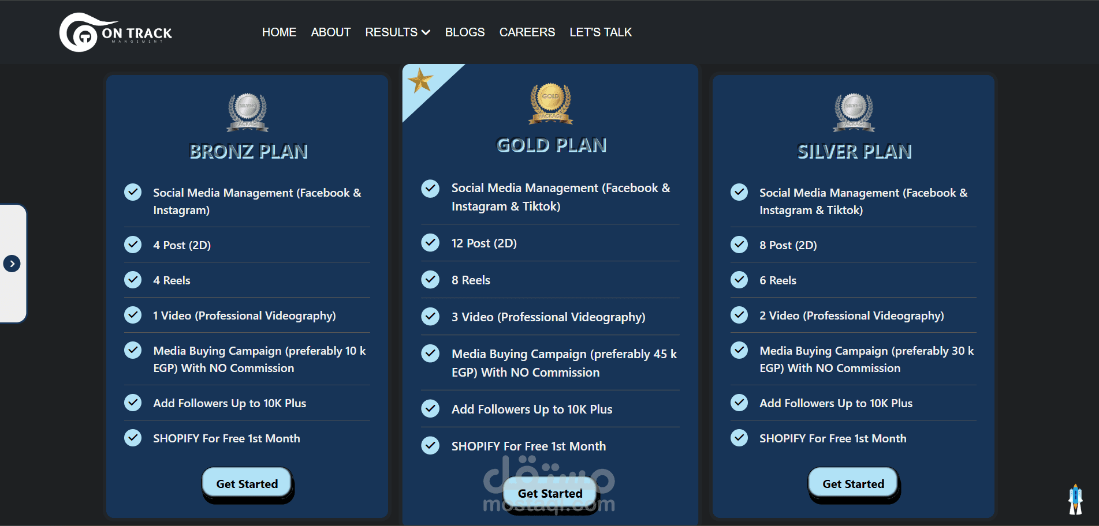Open the HOME menu item
Image resolution: width=1099 pixels, height=526 pixels.
(x=279, y=32)
